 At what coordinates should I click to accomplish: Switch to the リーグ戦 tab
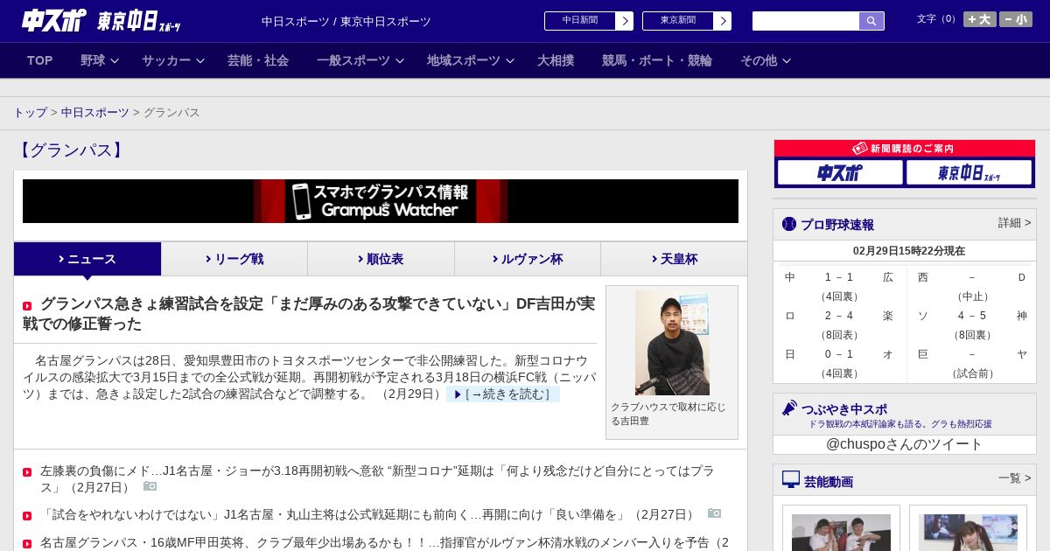click(234, 259)
